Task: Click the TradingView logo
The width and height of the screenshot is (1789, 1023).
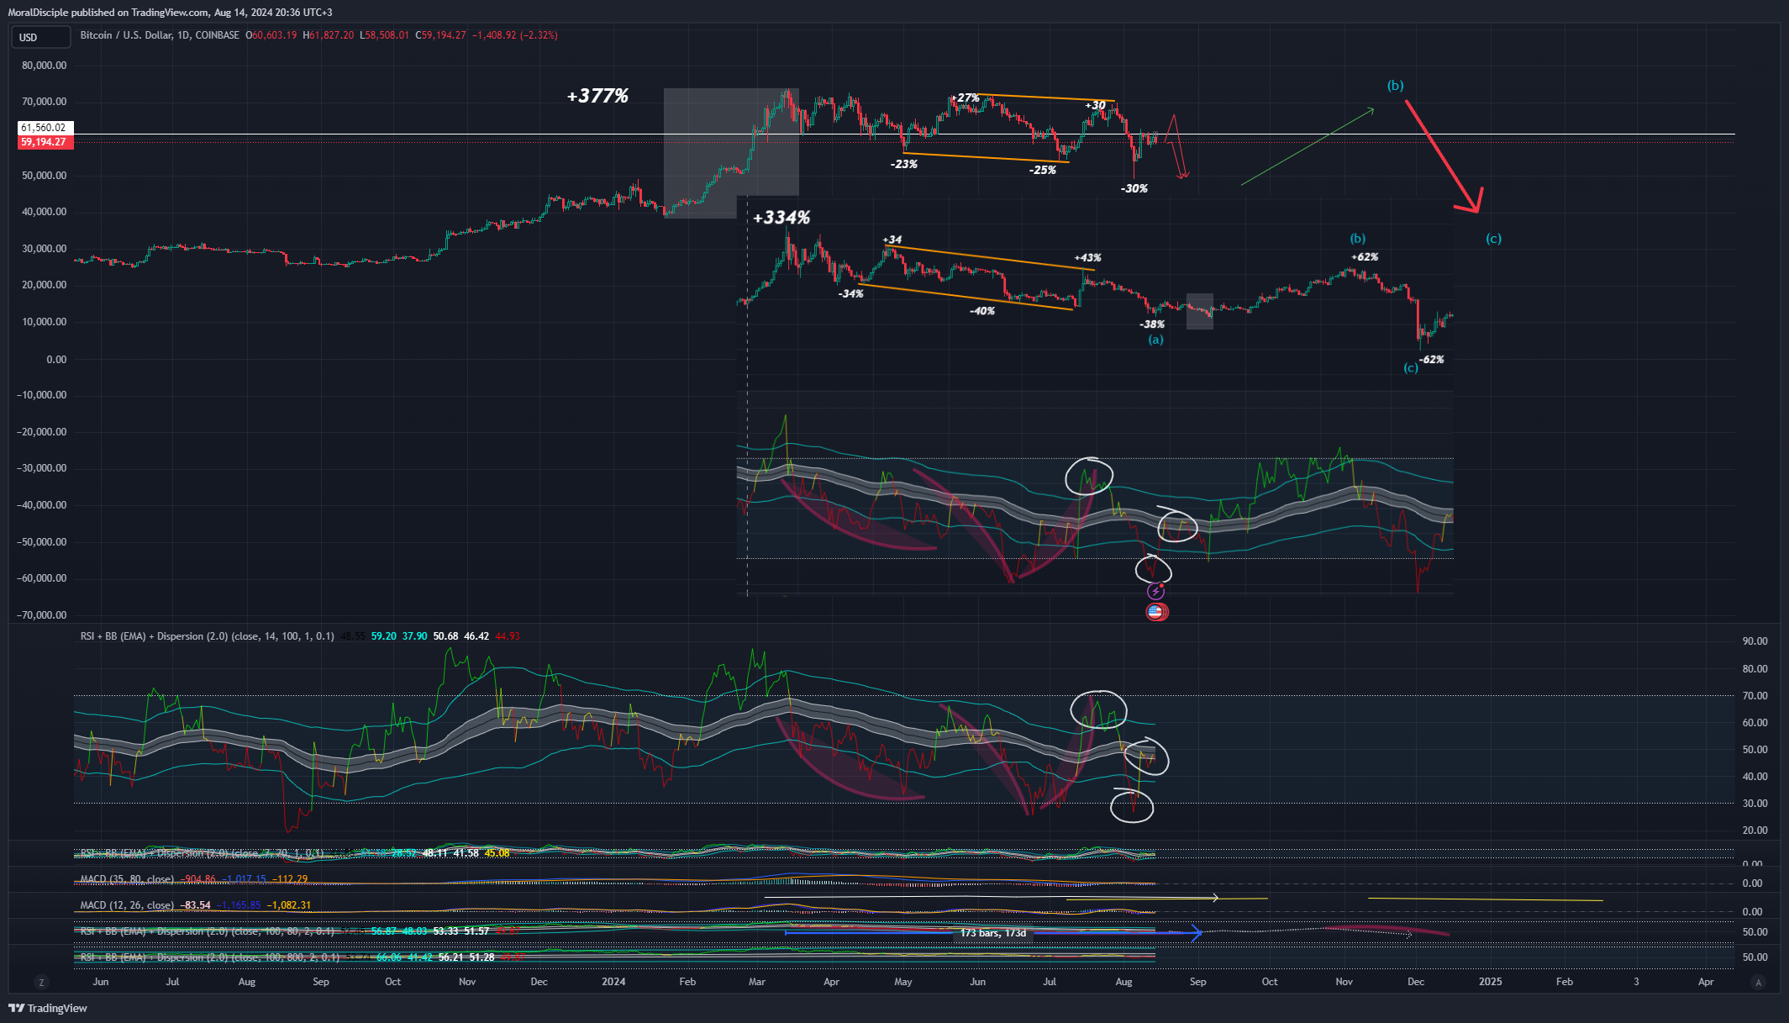Action: pyautogui.click(x=48, y=1008)
